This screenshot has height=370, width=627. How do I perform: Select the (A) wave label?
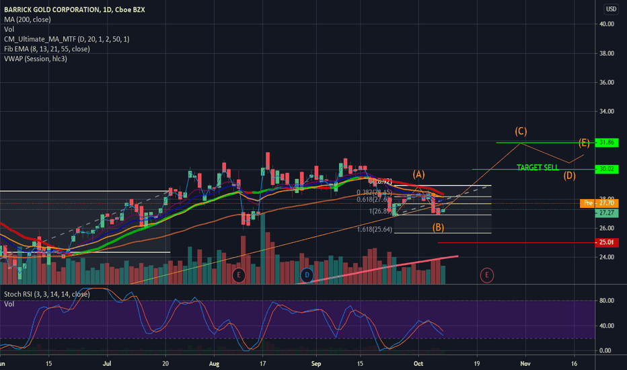click(418, 174)
